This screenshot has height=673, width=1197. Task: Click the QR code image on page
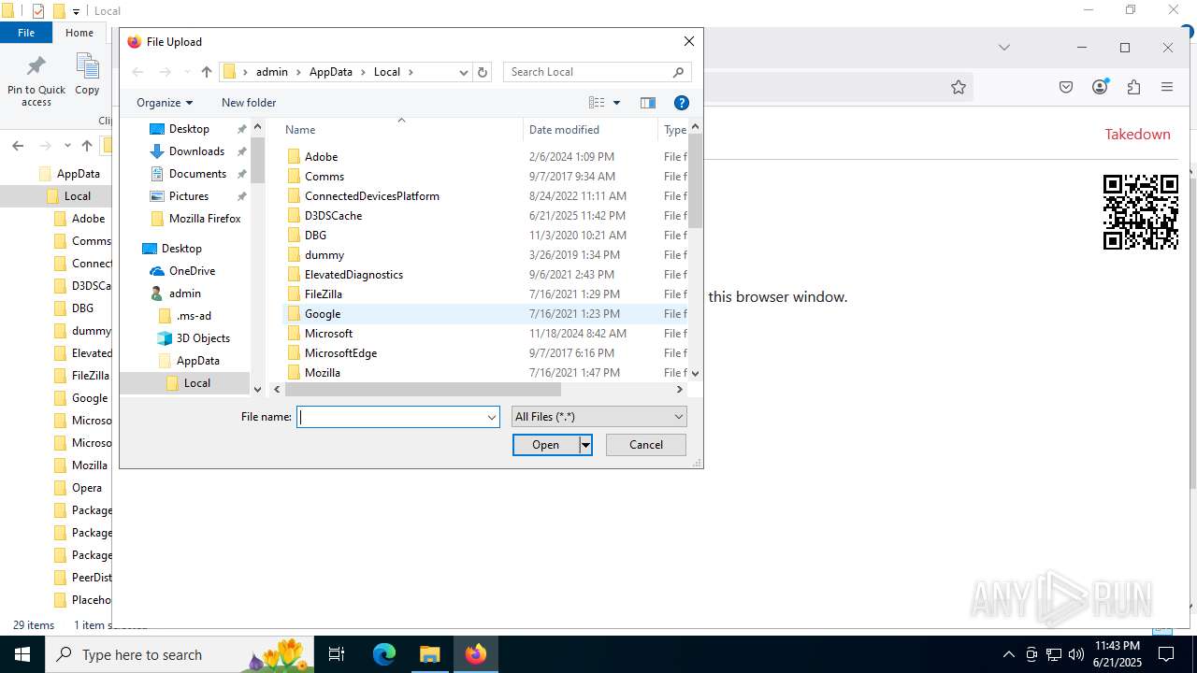tap(1141, 212)
